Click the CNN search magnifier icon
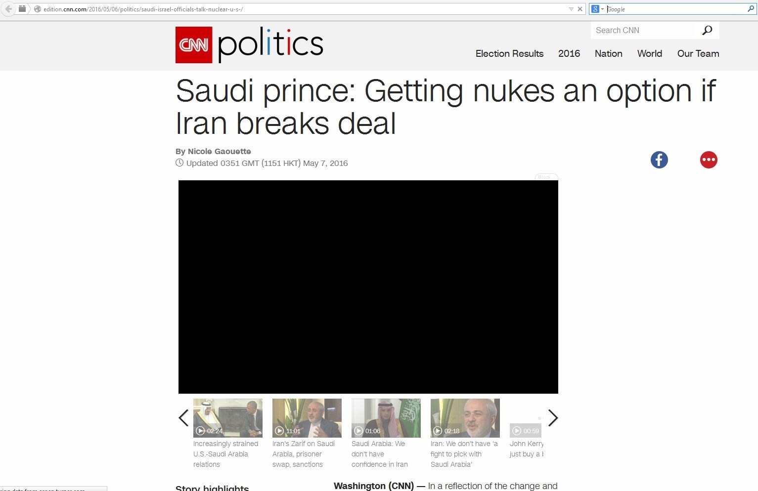The image size is (758, 491). tap(707, 30)
